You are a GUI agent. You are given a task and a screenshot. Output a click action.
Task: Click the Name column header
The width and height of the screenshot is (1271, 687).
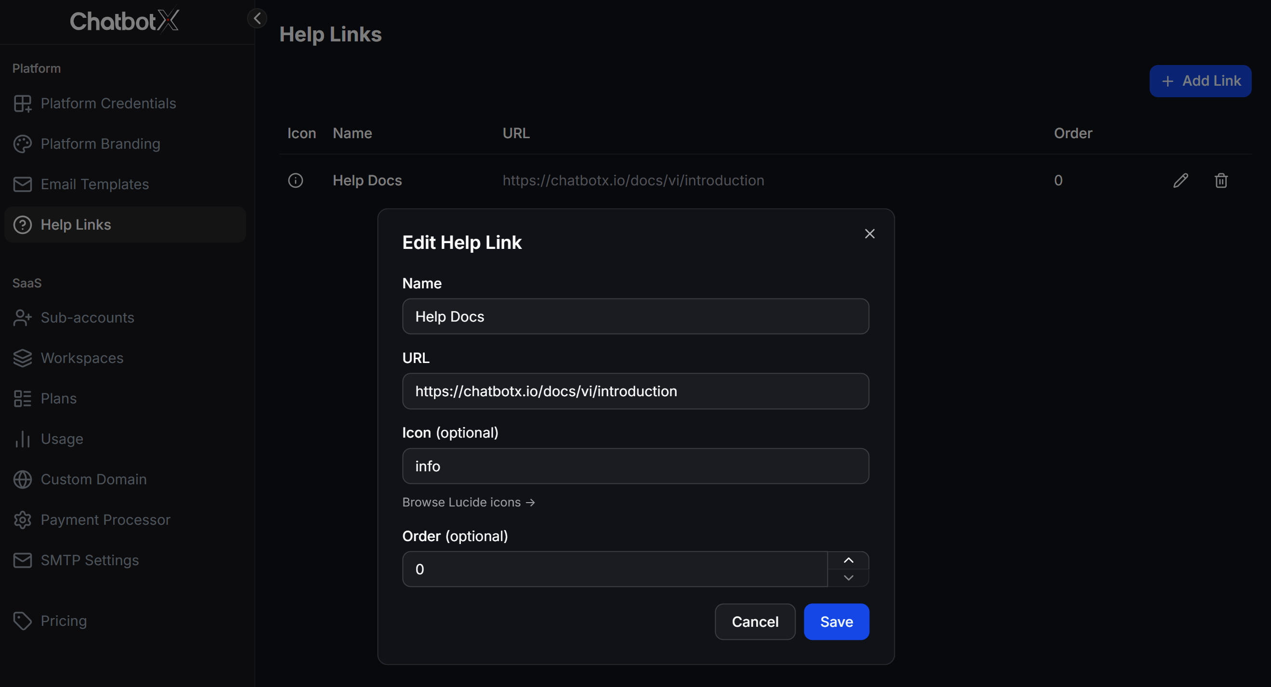click(352, 133)
